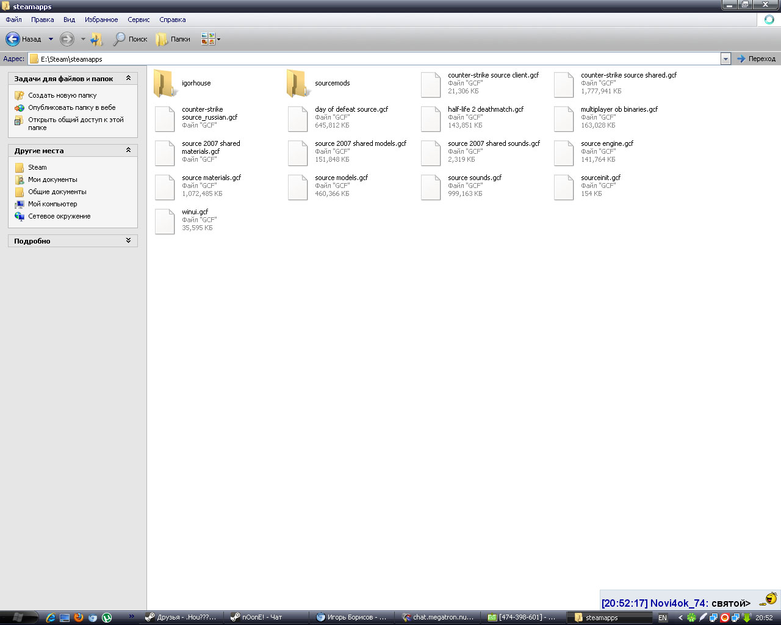Select multiplayer ob binaries.gcf file name

(x=619, y=109)
